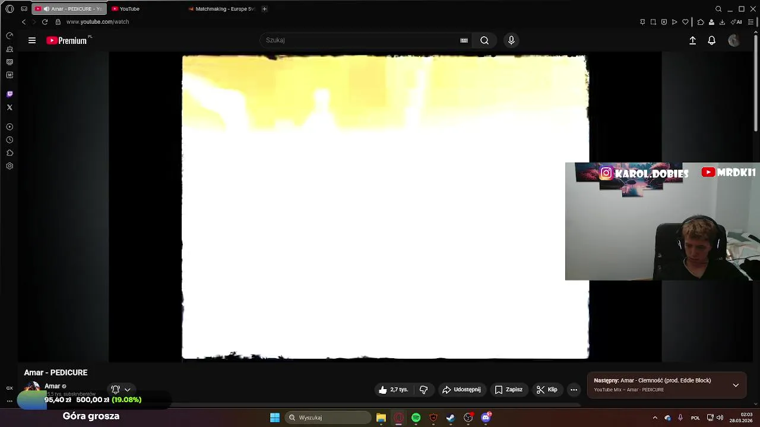Open the Easy Setup sliders icon
The height and width of the screenshot is (427, 760).
point(750,22)
